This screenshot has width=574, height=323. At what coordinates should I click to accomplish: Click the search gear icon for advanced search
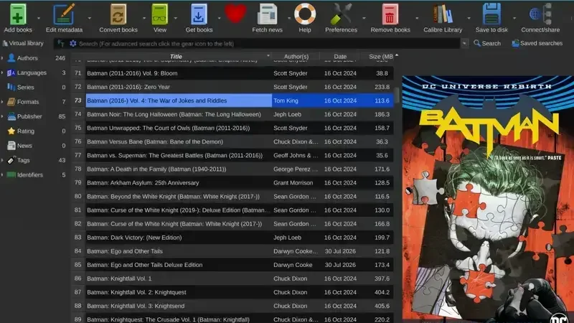[73, 44]
